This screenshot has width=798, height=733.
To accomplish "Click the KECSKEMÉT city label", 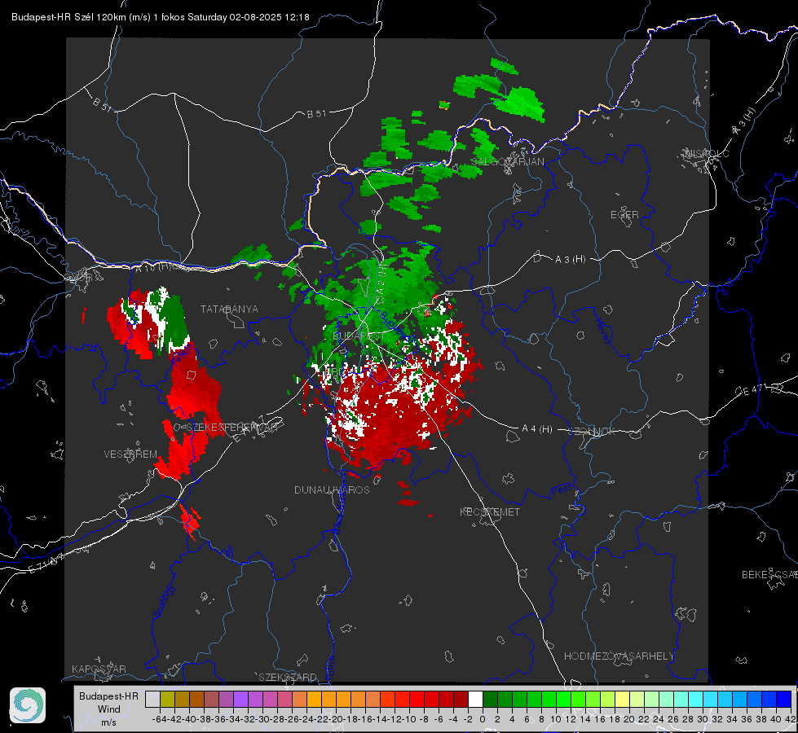I will 490,511.
